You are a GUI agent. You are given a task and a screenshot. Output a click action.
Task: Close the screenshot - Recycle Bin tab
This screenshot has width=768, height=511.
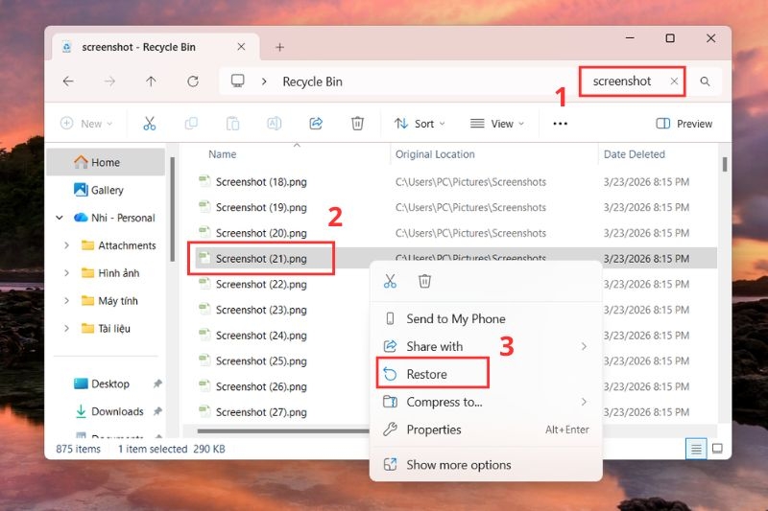pyautogui.click(x=241, y=47)
